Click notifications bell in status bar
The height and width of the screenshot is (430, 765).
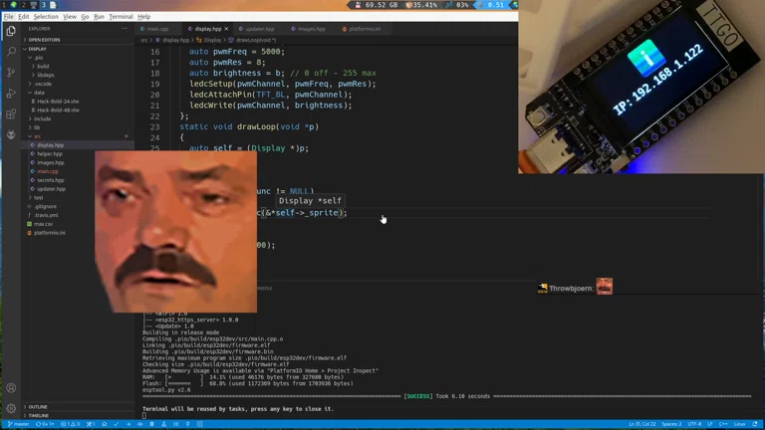[x=755, y=424]
